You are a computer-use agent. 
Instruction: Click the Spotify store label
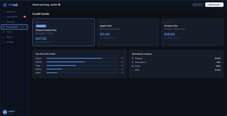click(x=38, y=69)
